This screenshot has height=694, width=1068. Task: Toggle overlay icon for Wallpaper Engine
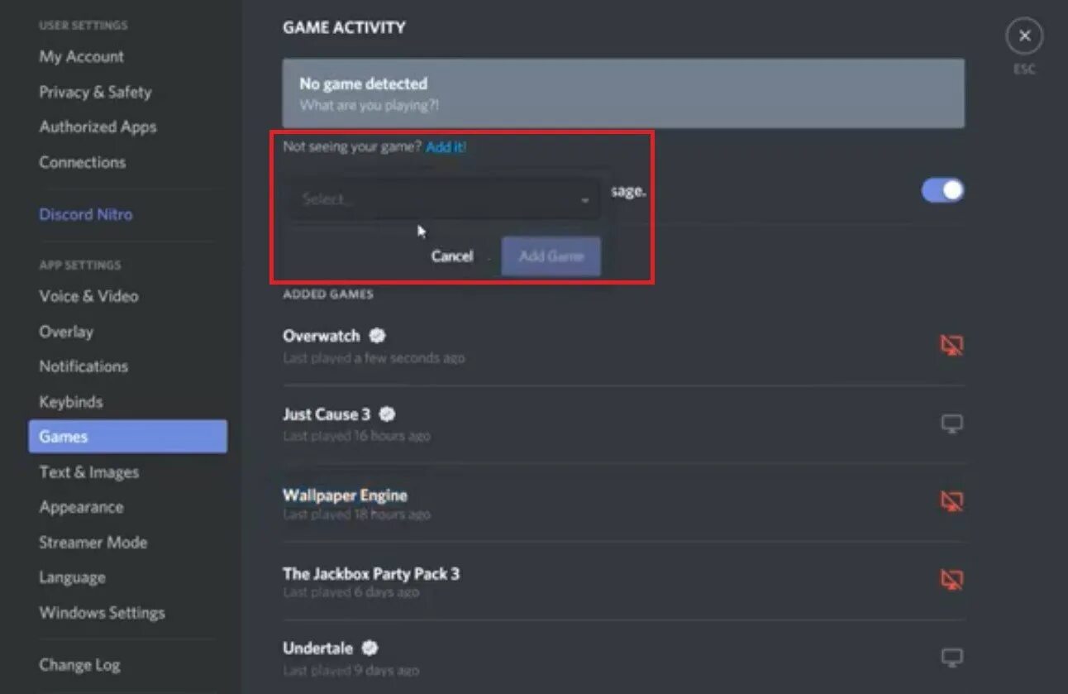[952, 501]
